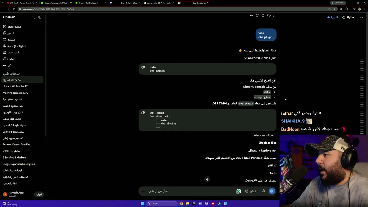This screenshot has width=368, height=207.
Task: Click the scroll-to-bottom arrow button
Action: click(207, 179)
